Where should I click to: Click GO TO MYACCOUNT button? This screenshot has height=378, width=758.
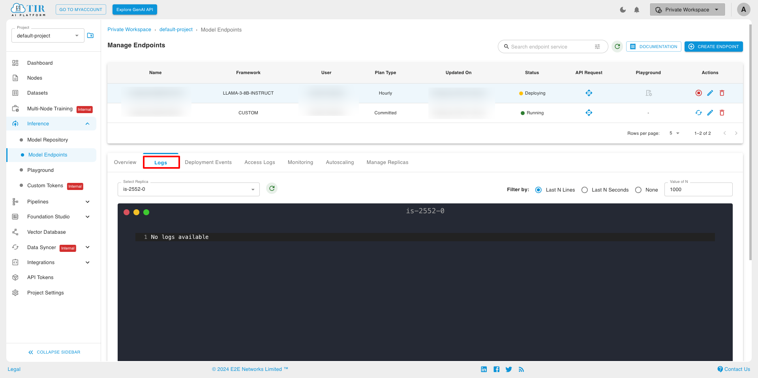(x=81, y=9)
